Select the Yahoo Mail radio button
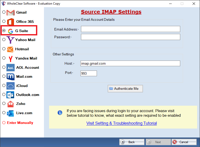Image resolution: width=200 pixels, height=147 pixels. pyautogui.click(x=4, y=40)
